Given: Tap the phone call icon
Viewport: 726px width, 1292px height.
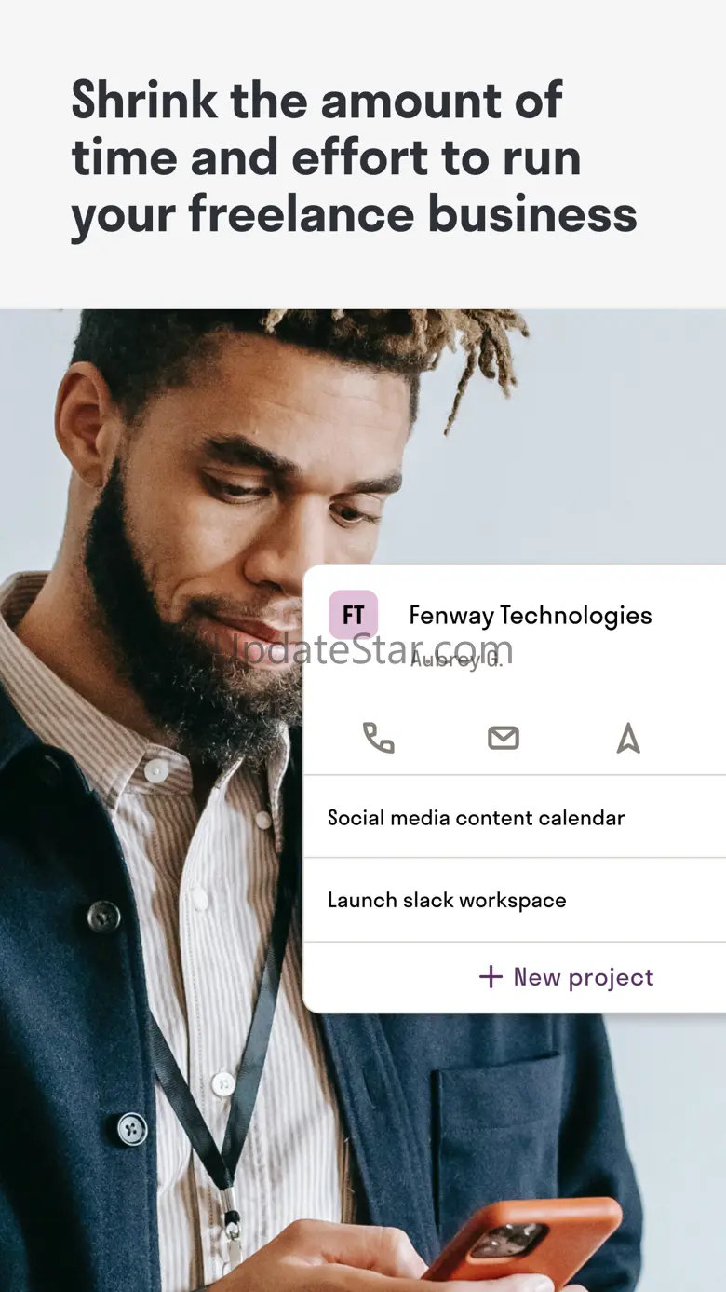Looking at the screenshot, I should coord(378,738).
